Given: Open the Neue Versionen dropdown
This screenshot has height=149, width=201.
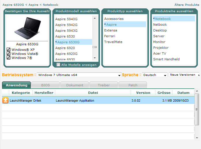Looking at the screenshot, I should (x=184, y=75).
